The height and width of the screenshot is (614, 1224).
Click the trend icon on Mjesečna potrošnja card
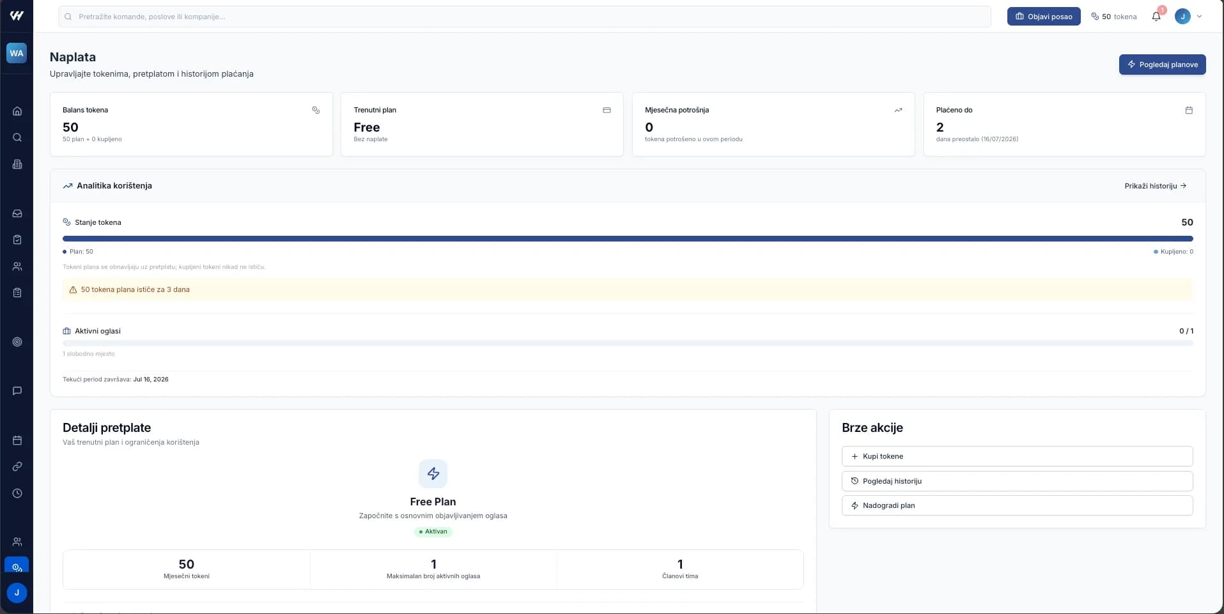(x=898, y=110)
